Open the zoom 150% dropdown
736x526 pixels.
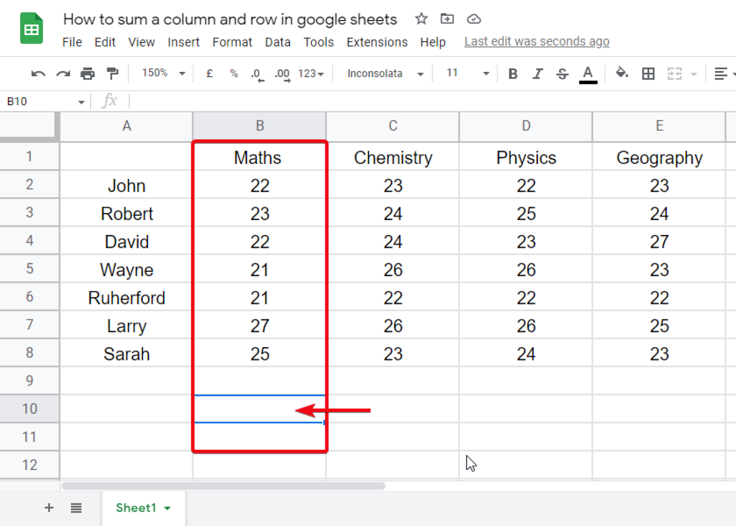pos(163,73)
